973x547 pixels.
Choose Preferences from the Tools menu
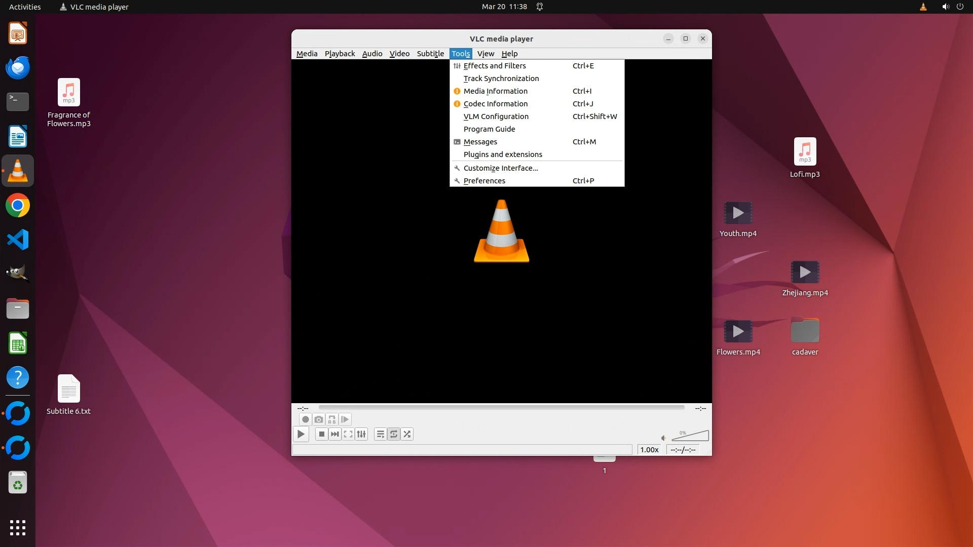(x=484, y=181)
